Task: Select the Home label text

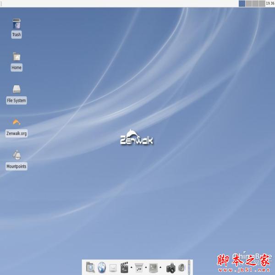Action: 16,67
